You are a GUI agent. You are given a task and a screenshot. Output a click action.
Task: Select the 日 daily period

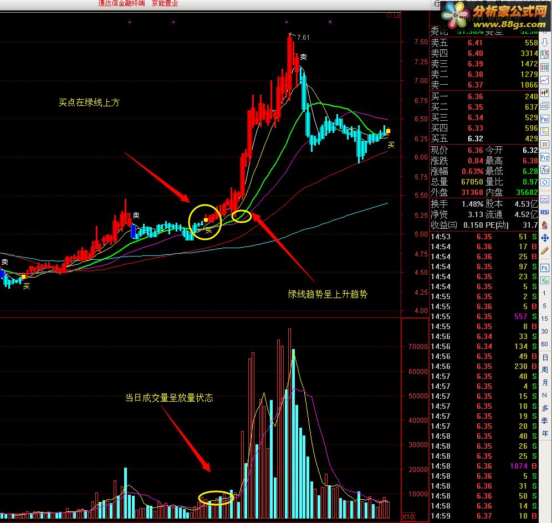(x=545, y=357)
